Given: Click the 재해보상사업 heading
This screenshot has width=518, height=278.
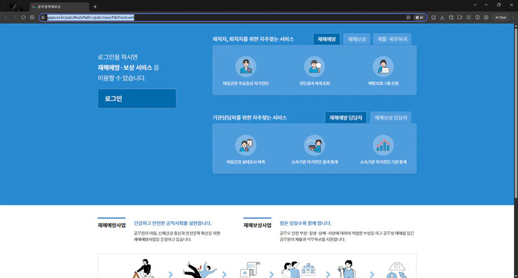Looking at the screenshot, I should click(257, 225).
